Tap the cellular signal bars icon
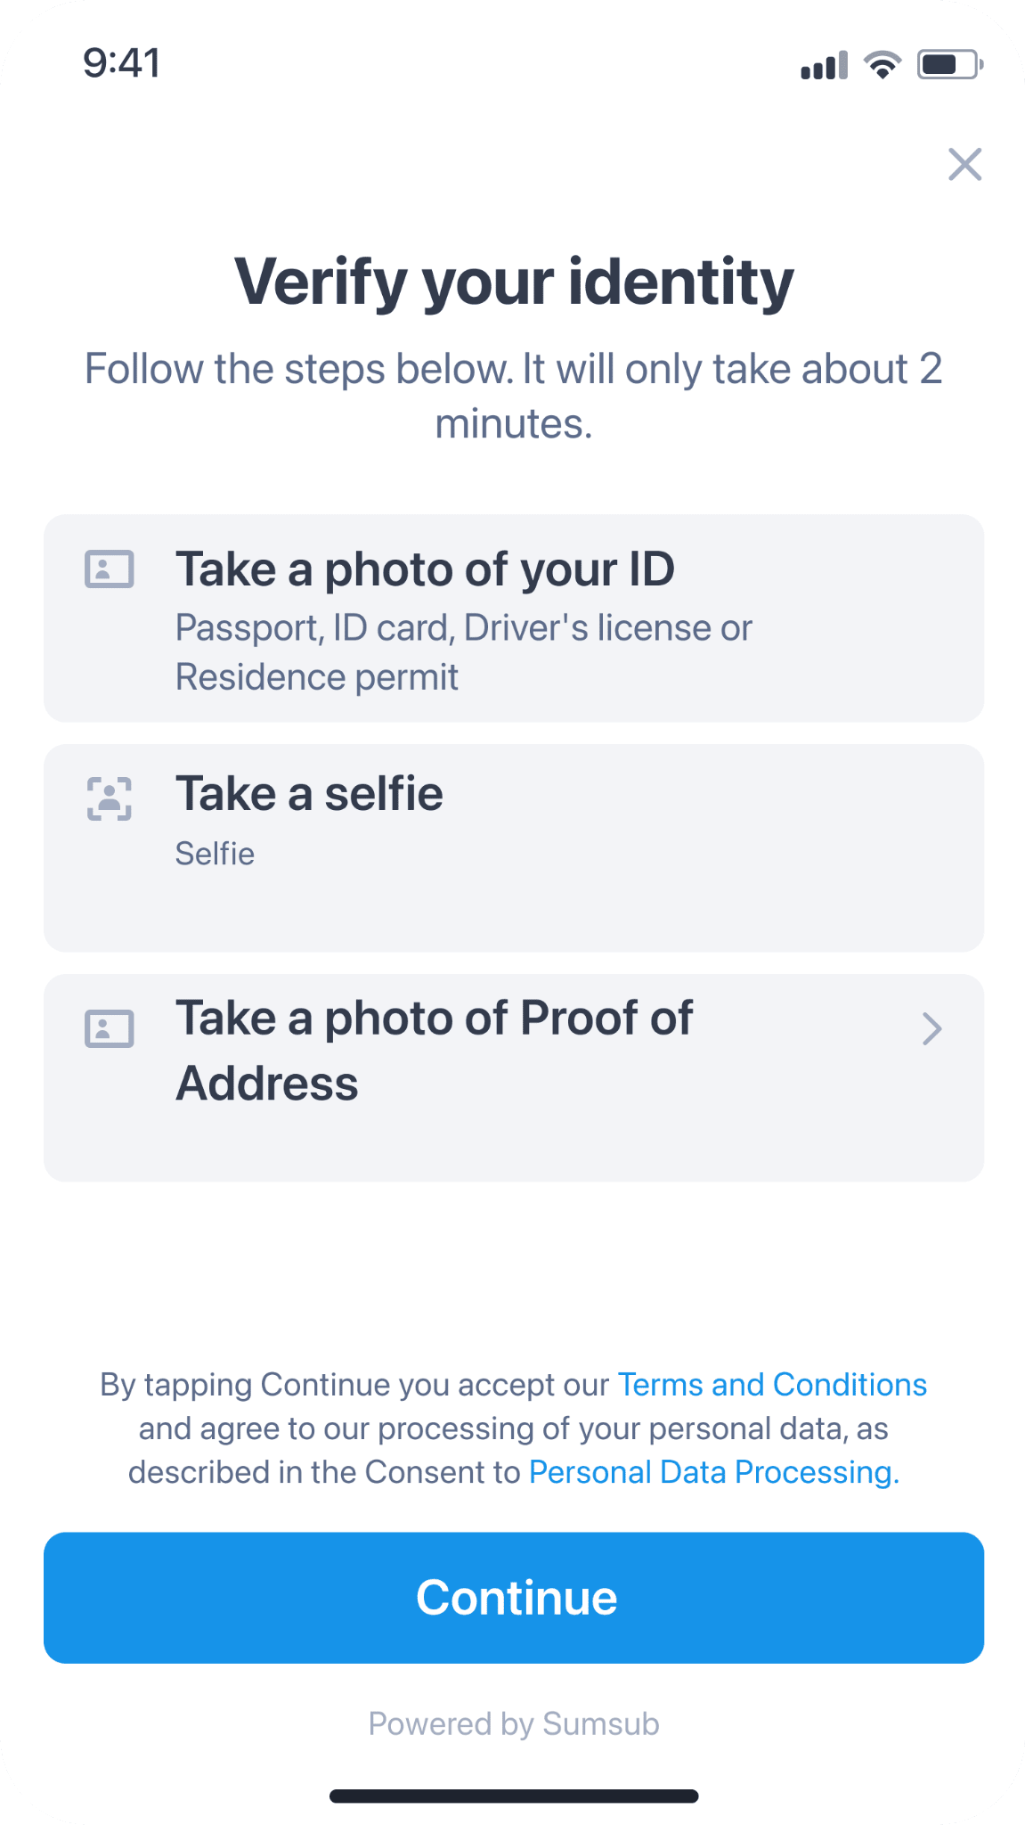 824,66
